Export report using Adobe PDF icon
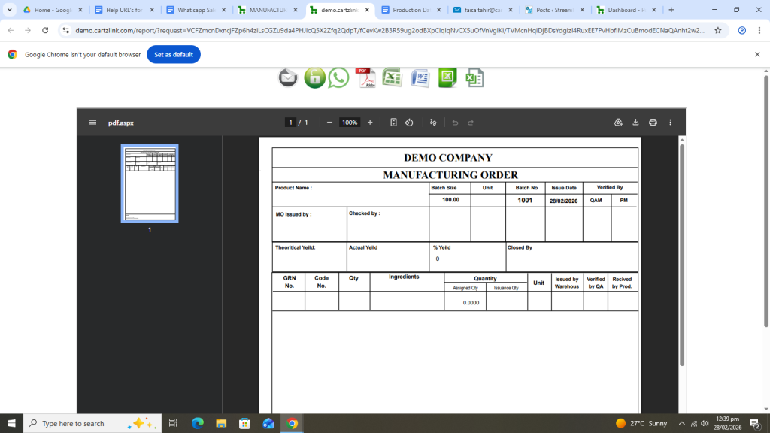The height and width of the screenshot is (433, 770). tap(365, 77)
